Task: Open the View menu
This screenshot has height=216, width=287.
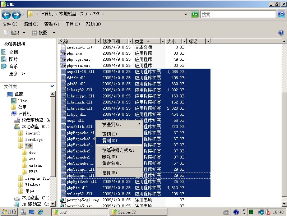Action: 52,24
